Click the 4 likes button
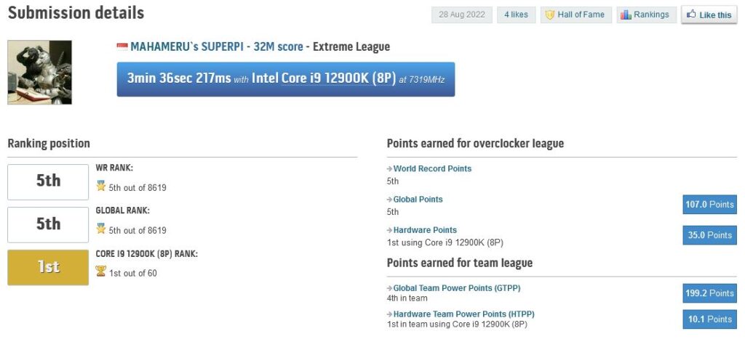 (516, 15)
